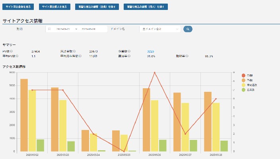Click the blue search magnifier button

click(188, 29)
